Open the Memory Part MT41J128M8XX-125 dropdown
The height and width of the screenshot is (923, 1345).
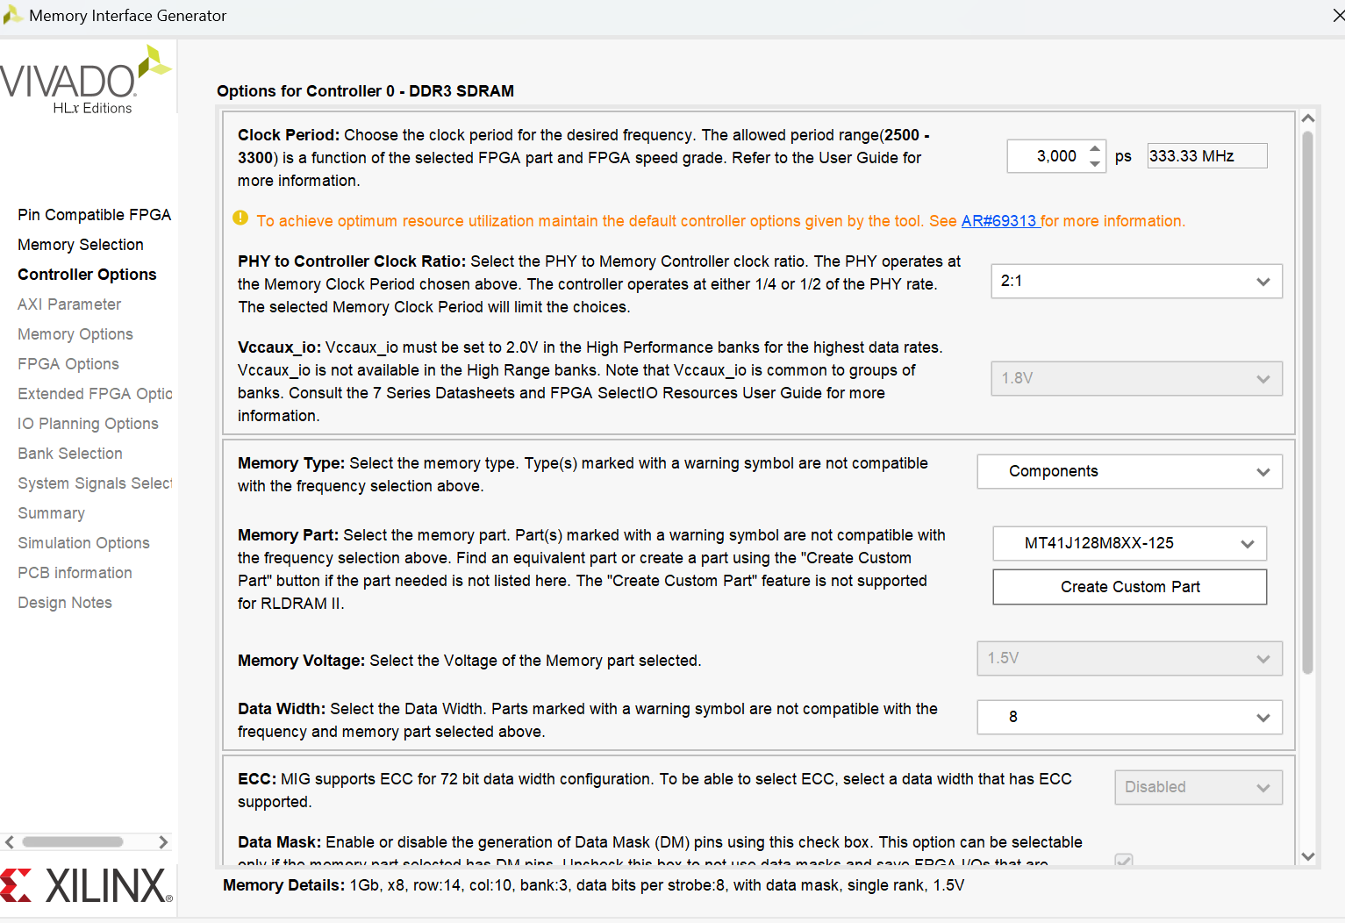coord(1129,543)
